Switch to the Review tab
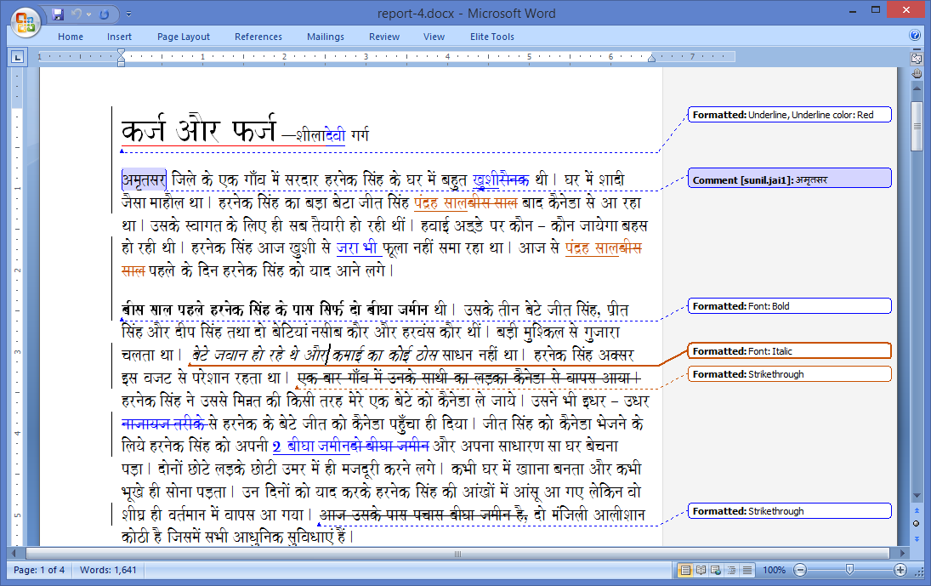This screenshot has height=586, width=931. coord(384,37)
